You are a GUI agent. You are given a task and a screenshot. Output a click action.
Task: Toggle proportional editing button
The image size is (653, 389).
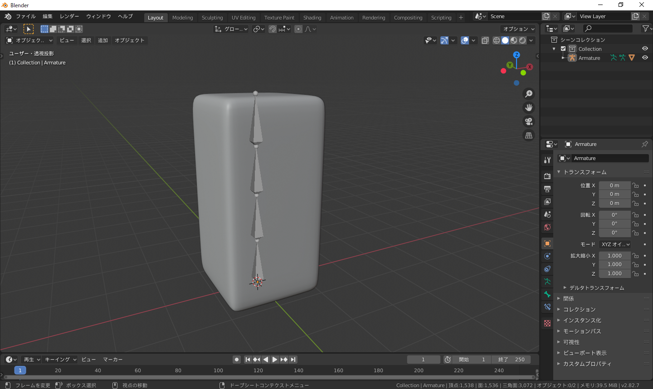click(x=298, y=29)
